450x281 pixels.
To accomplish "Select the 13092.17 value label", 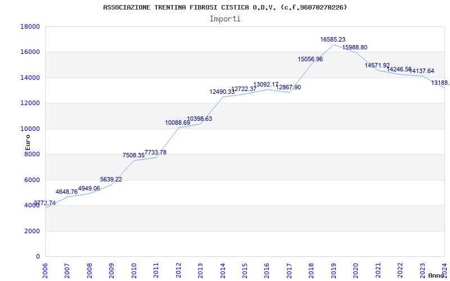I will [265, 85].
